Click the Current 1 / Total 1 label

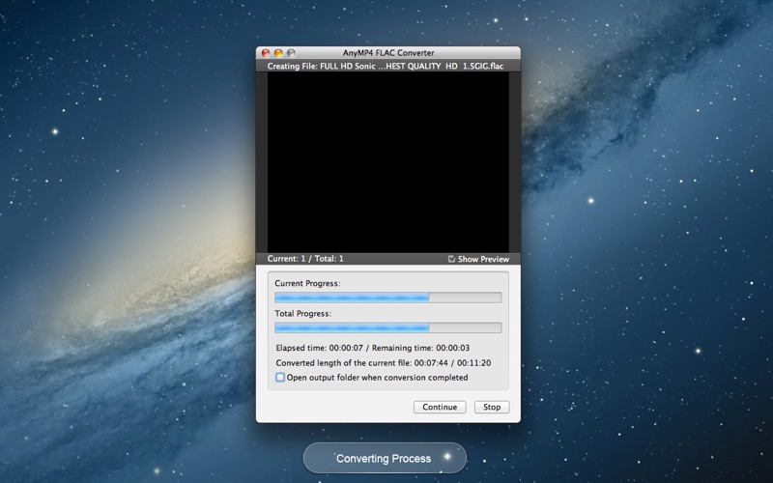tap(305, 259)
